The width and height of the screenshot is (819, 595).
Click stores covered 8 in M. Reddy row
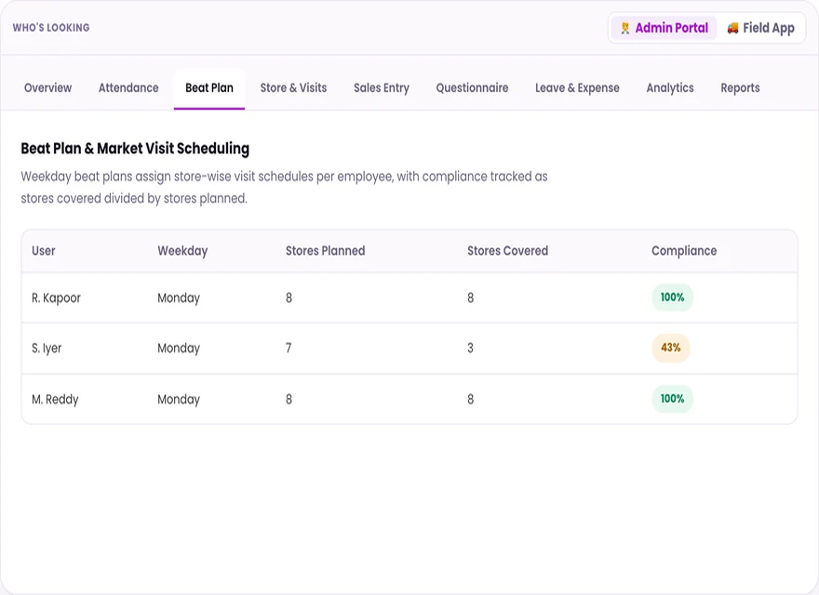click(470, 399)
